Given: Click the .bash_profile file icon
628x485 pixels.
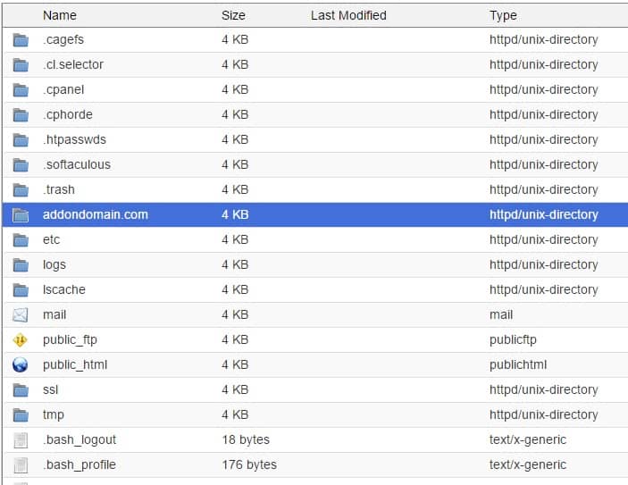Looking at the screenshot, I should pyautogui.click(x=21, y=465).
